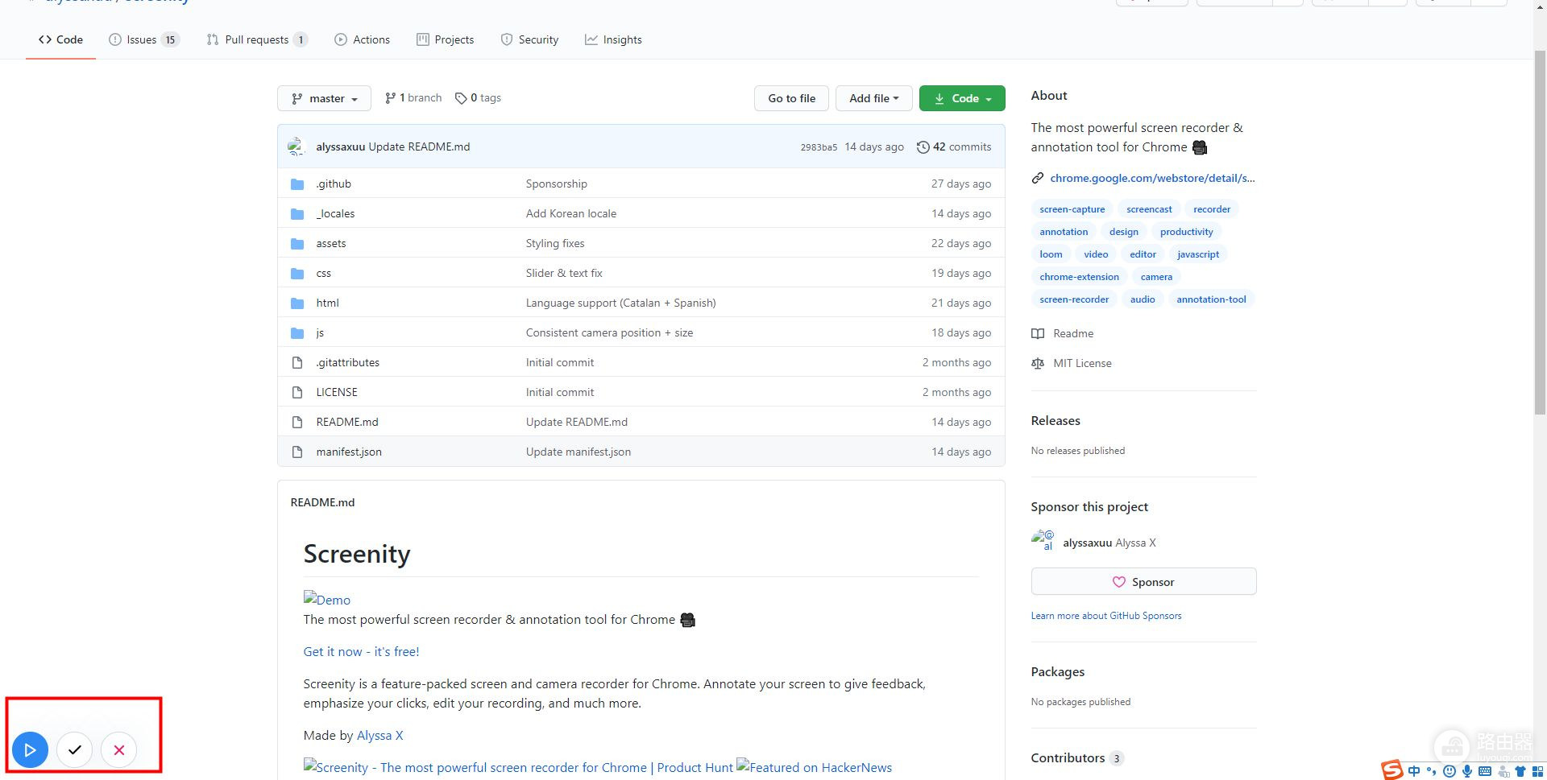1547x780 pixels.
Task: Click the chain-link icon beside Chrome webstore URL
Action: [x=1038, y=179]
